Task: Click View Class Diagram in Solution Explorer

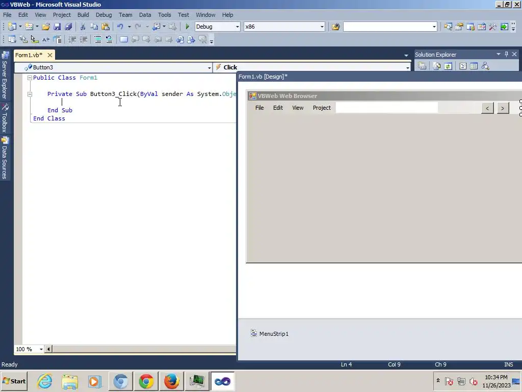Action: [x=485, y=66]
